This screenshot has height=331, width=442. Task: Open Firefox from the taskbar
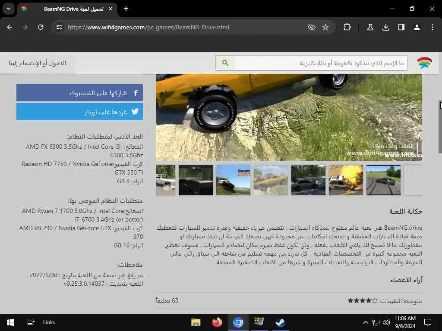pyautogui.click(x=217, y=322)
